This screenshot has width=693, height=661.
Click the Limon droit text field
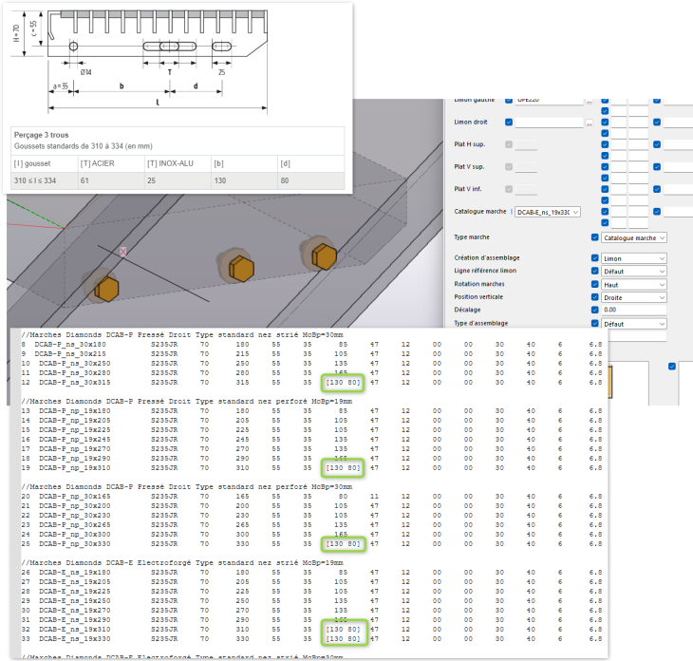(x=550, y=123)
